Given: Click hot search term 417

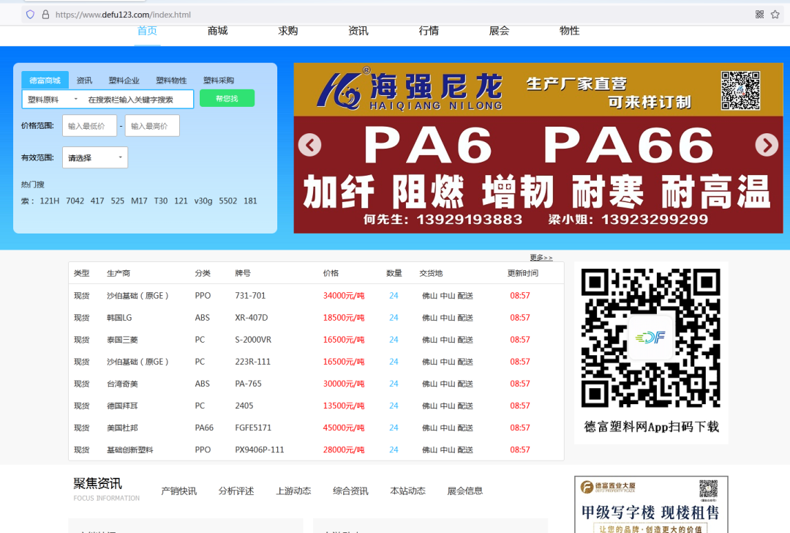Looking at the screenshot, I should 97,201.
